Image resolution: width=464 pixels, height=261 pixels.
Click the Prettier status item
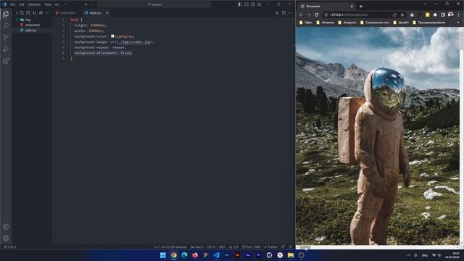point(270,246)
